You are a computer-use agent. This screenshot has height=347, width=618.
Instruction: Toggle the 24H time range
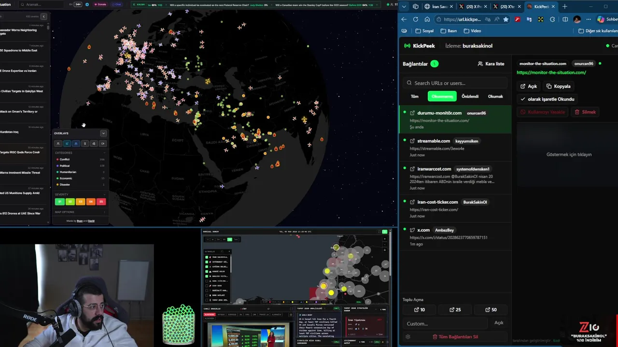click(x=78, y=4)
